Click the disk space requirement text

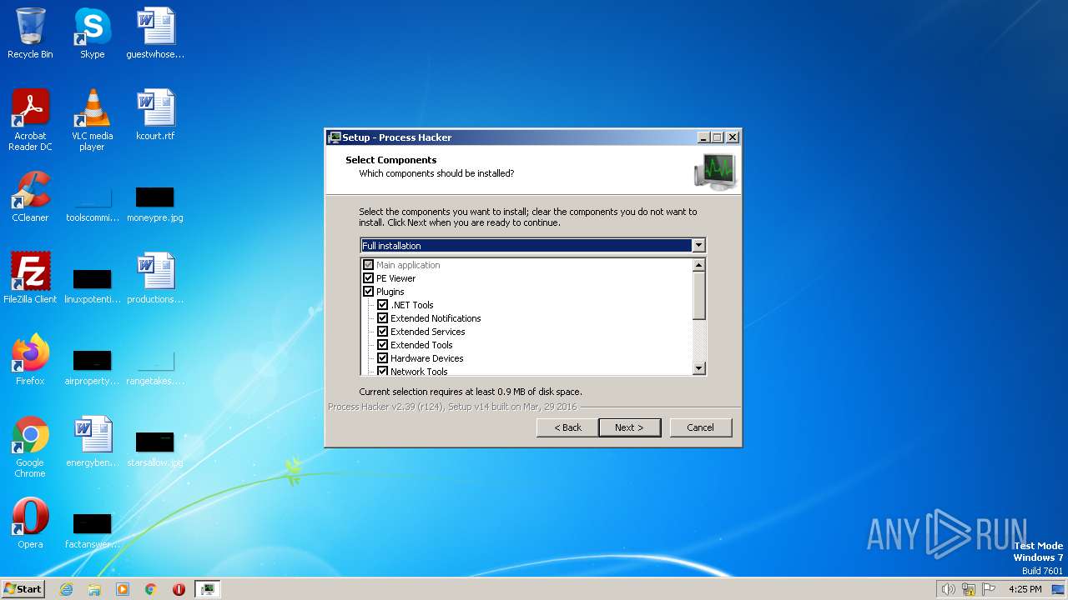click(x=471, y=392)
